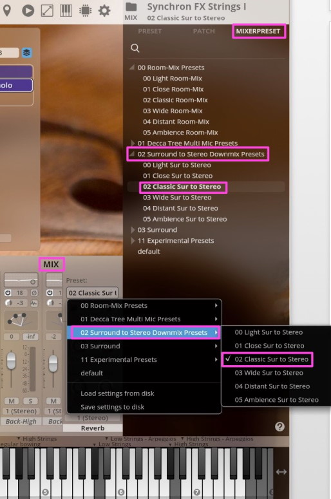Select 05 Ambience Sur to Stereo in browser
This screenshot has height=499, width=331.
click(185, 219)
